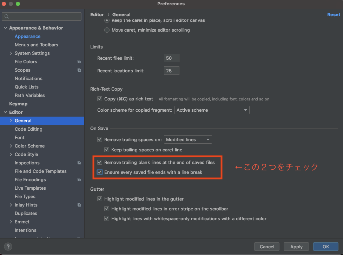Select Keymap in the sidebar
Screen dimensions: 343x255
point(18,104)
